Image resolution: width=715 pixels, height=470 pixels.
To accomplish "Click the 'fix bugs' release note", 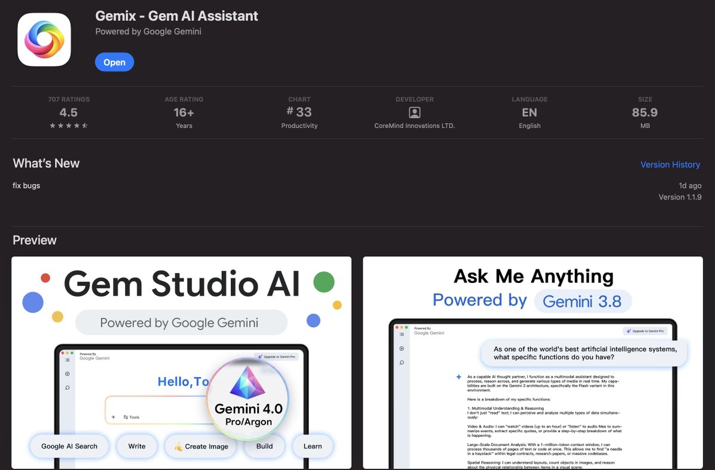I will [26, 185].
